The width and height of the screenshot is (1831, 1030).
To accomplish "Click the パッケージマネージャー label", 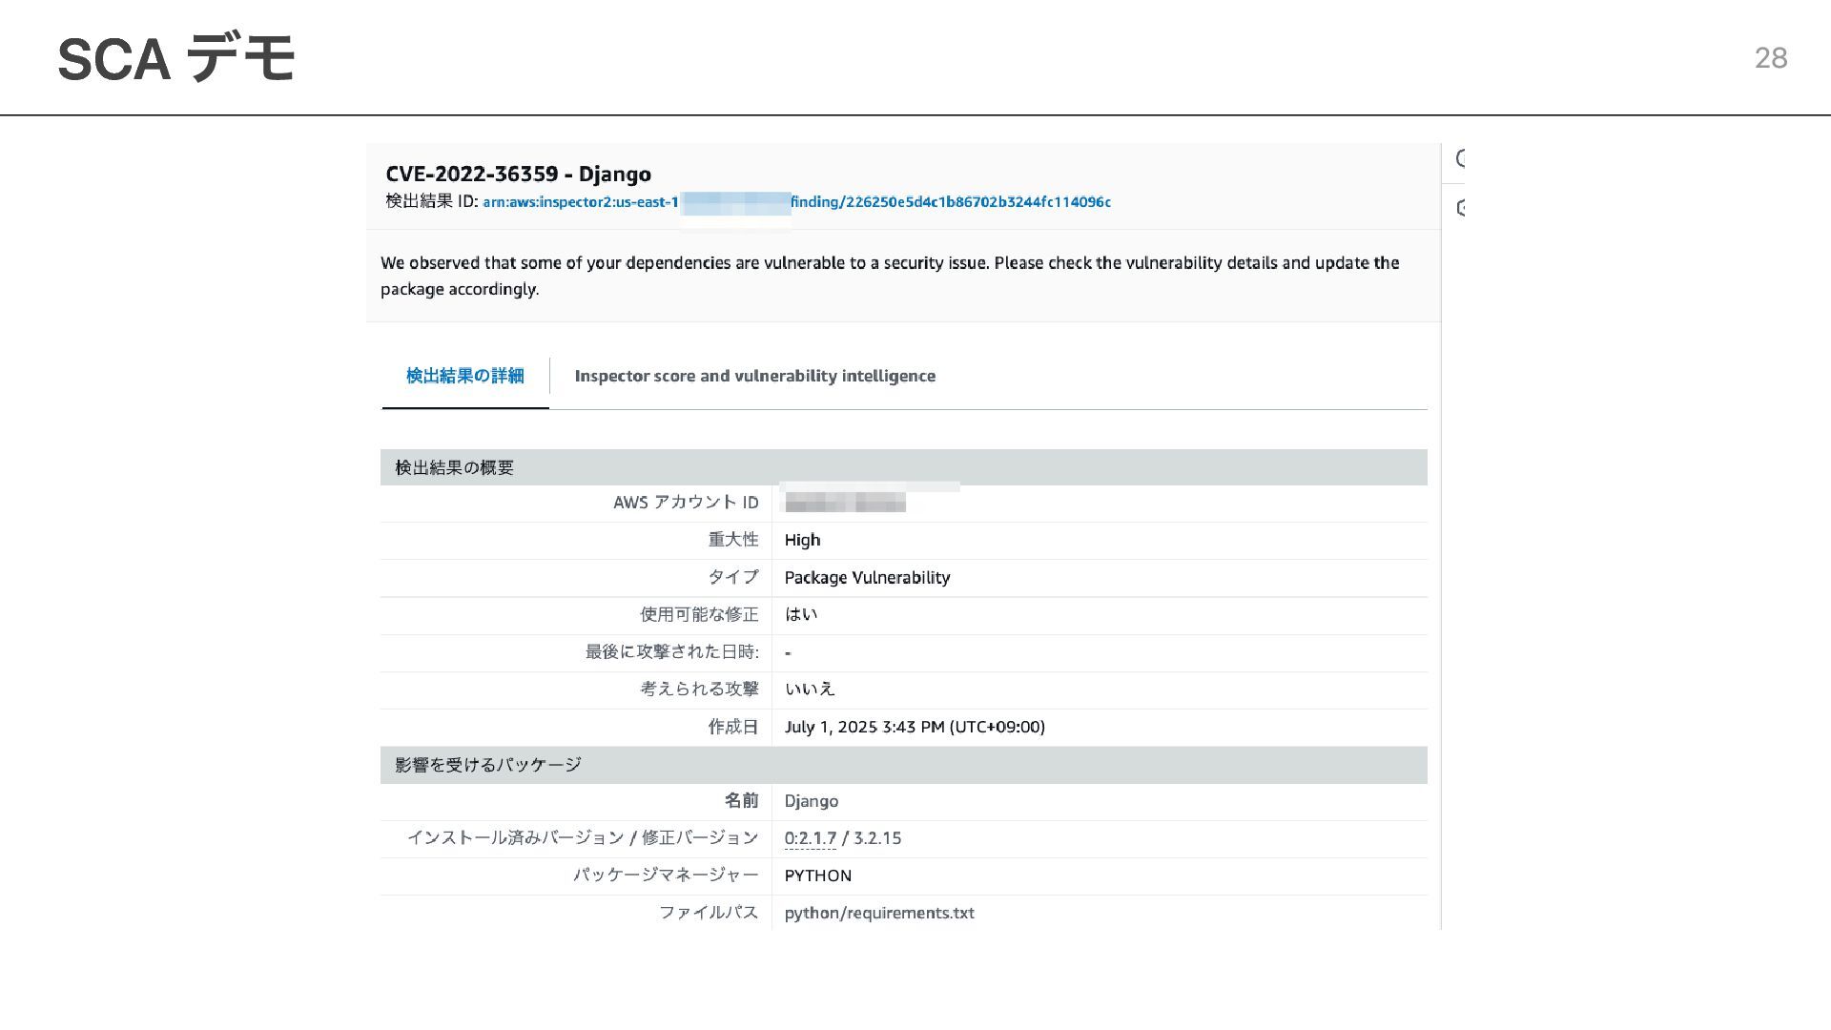I will (666, 875).
